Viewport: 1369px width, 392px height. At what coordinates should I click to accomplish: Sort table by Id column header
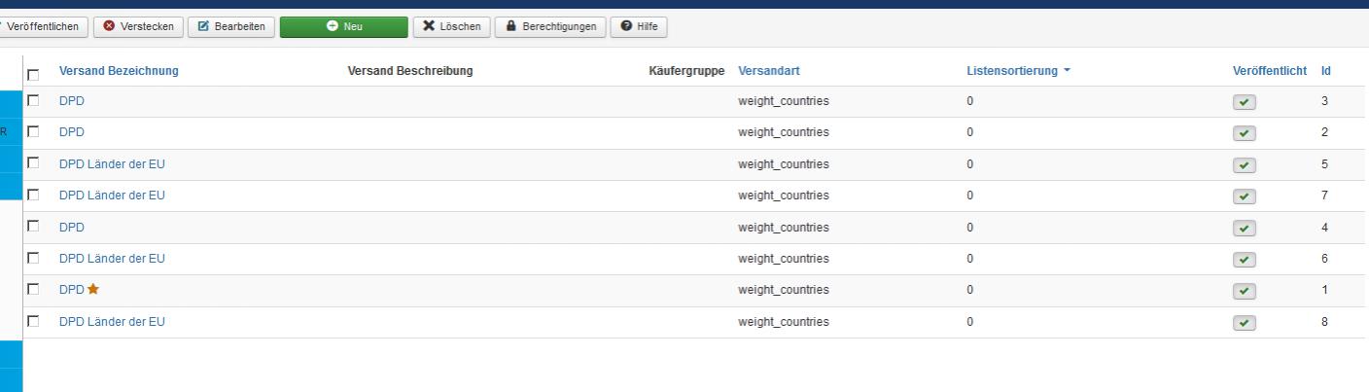[x=1325, y=71]
